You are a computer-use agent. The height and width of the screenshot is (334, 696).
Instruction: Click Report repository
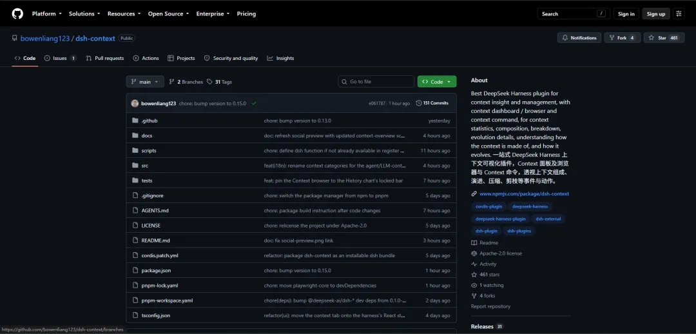coord(490,306)
